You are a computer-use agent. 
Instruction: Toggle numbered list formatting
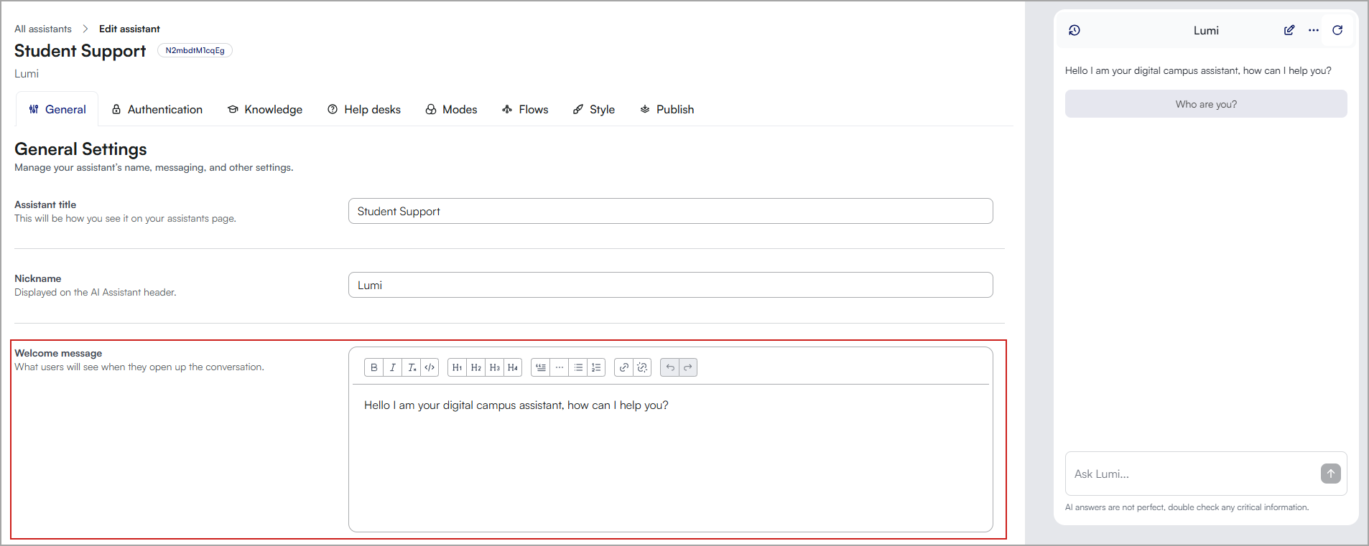(x=596, y=367)
